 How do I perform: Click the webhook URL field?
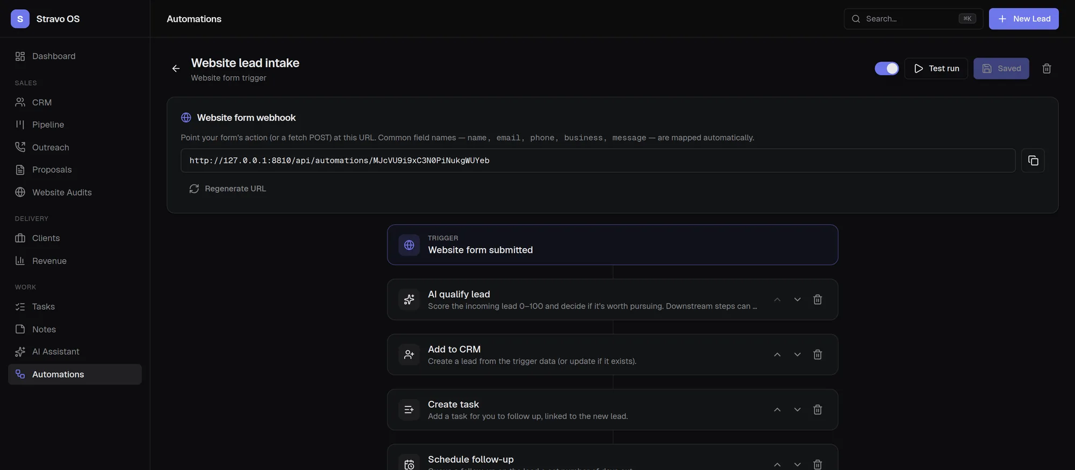coord(598,161)
